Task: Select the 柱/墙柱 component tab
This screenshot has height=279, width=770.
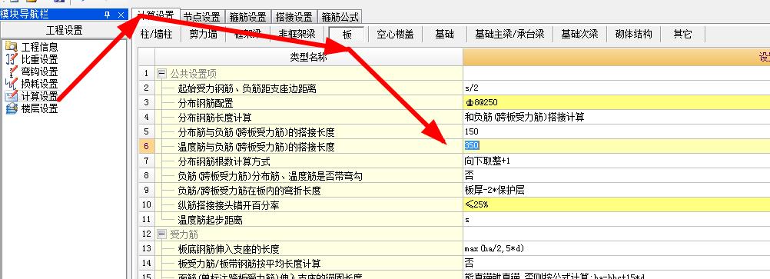Action: point(156,35)
